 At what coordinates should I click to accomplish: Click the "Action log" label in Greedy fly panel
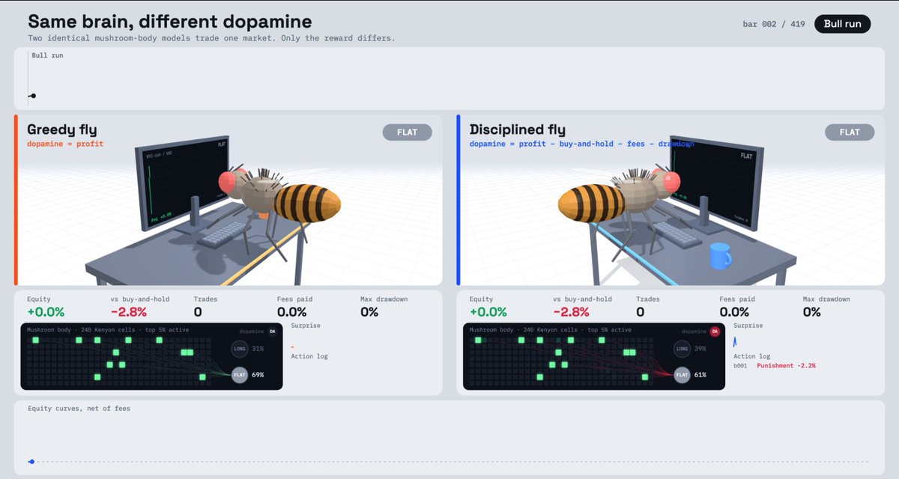pyautogui.click(x=309, y=356)
